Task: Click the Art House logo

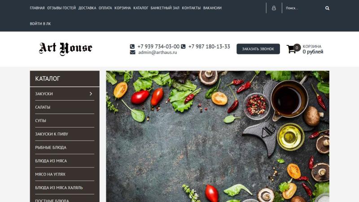Action: (x=66, y=48)
